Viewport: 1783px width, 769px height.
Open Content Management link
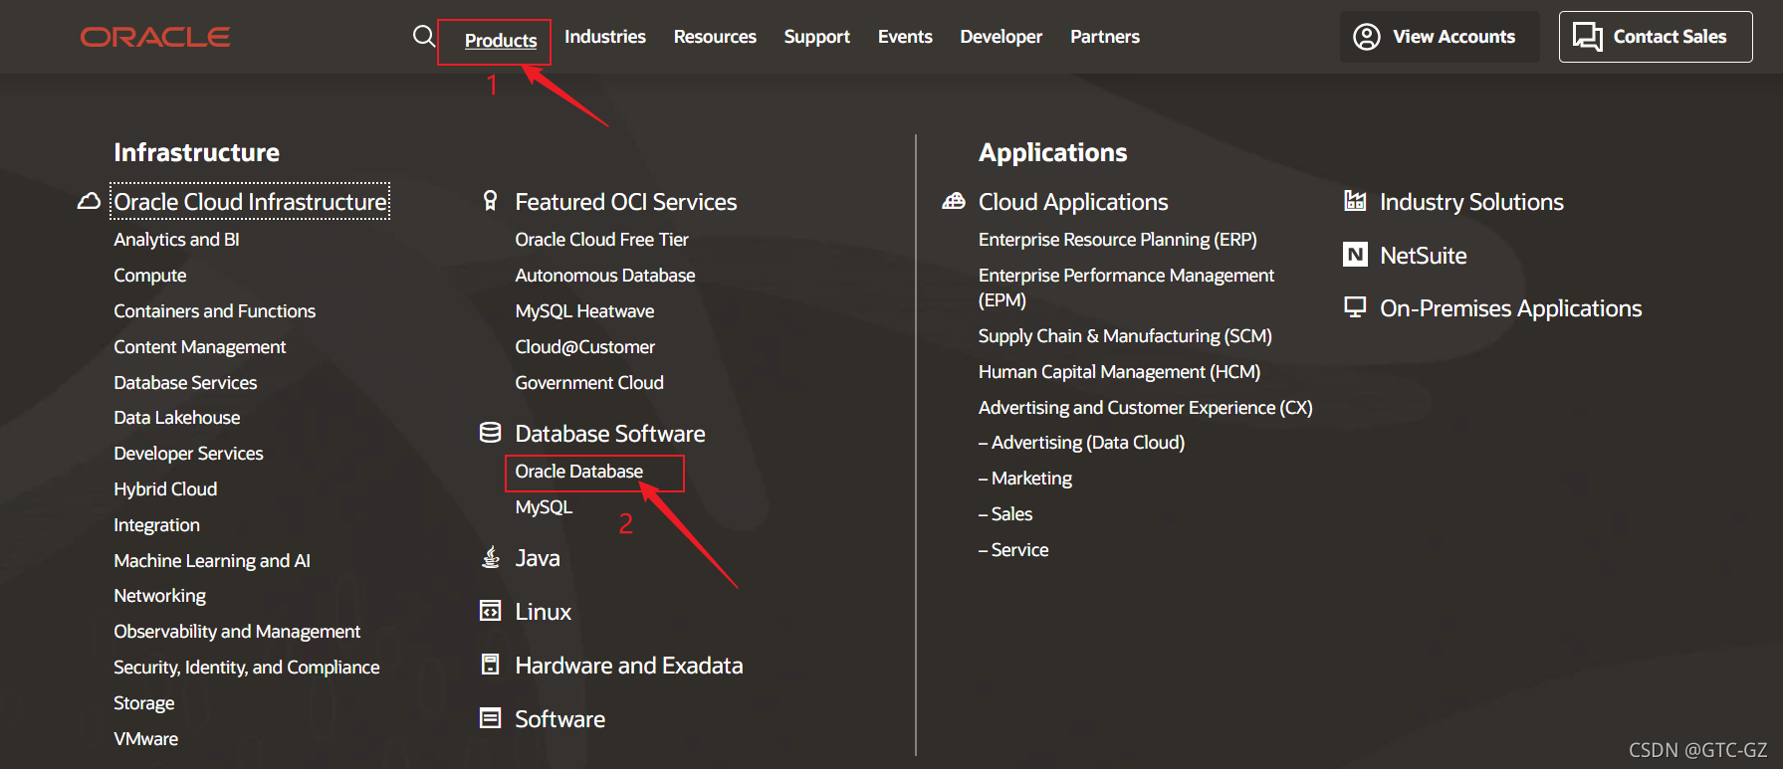[x=200, y=347]
